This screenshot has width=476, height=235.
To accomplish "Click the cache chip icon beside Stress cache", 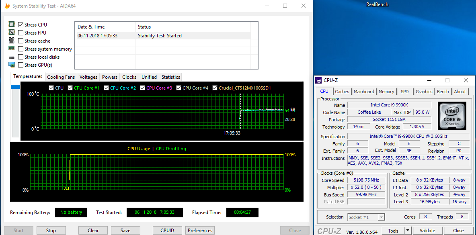I will point(12,41).
